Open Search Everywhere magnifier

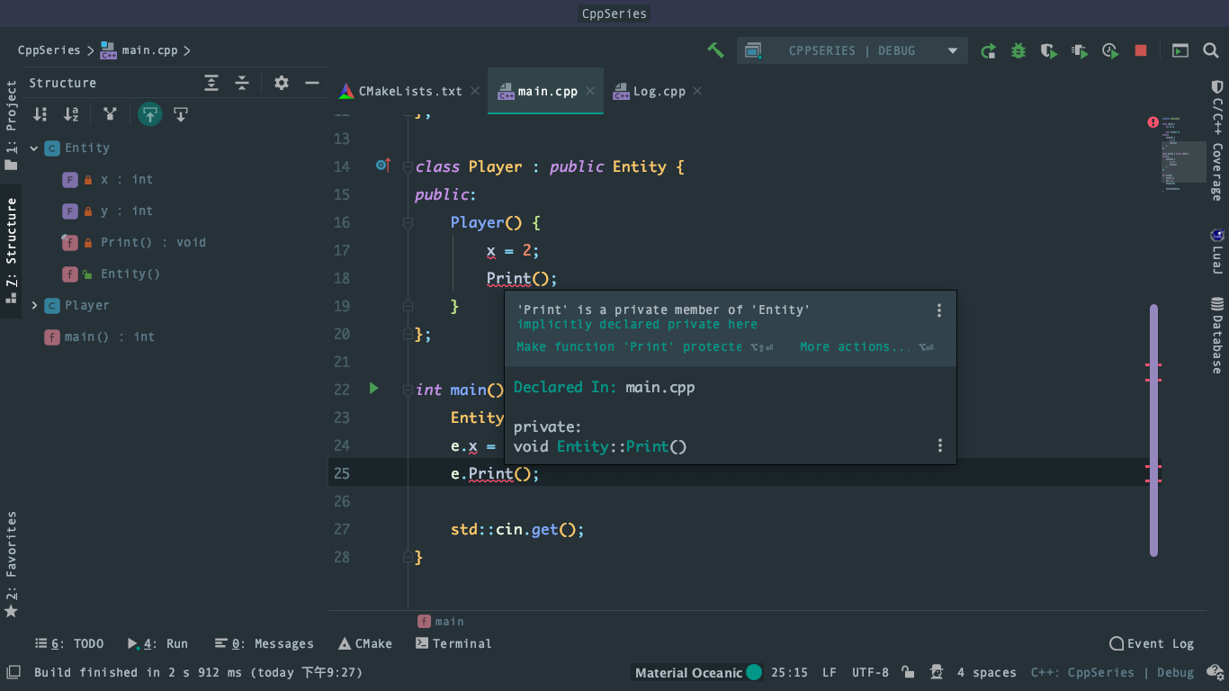[x=1211, y=50]
